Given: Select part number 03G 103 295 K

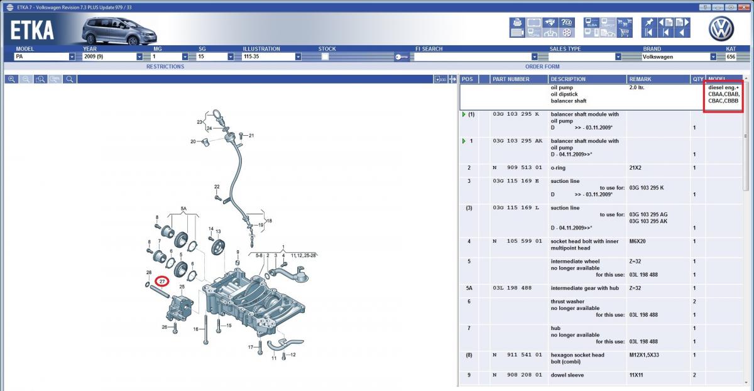Looking at the screenshot, I should [x=516, y=114].
